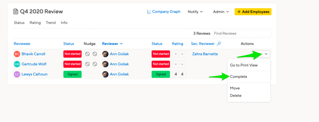Toggle the actions chevron for Bhavik Carroll
The height and width of the screenshot is (122, 319).
(x=266, y=54)
